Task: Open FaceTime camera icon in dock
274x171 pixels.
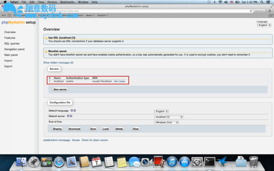Action: pos(146,162)
